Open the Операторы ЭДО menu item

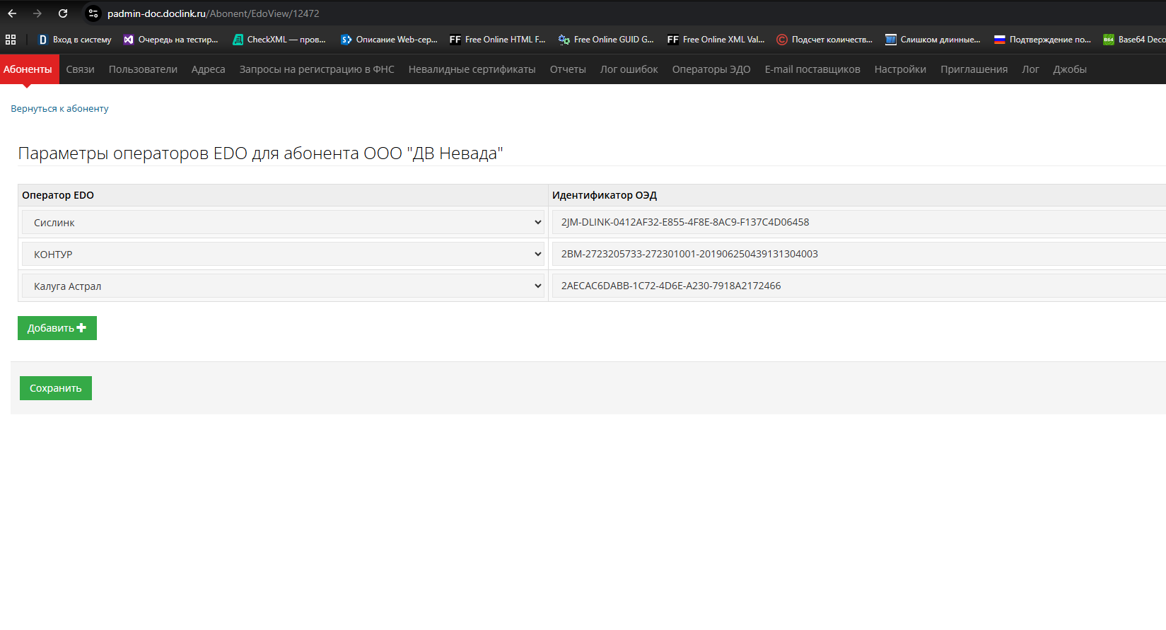point(711,69)
